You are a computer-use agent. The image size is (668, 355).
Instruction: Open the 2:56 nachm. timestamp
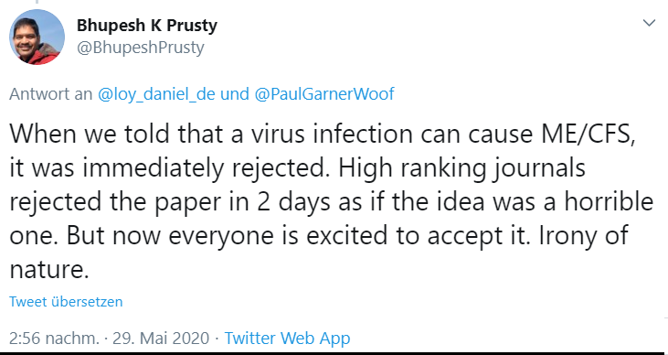pos(54,339)
